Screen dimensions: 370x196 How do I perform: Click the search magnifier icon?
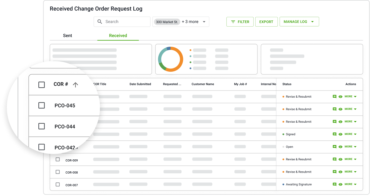click(x=99, y=22)
